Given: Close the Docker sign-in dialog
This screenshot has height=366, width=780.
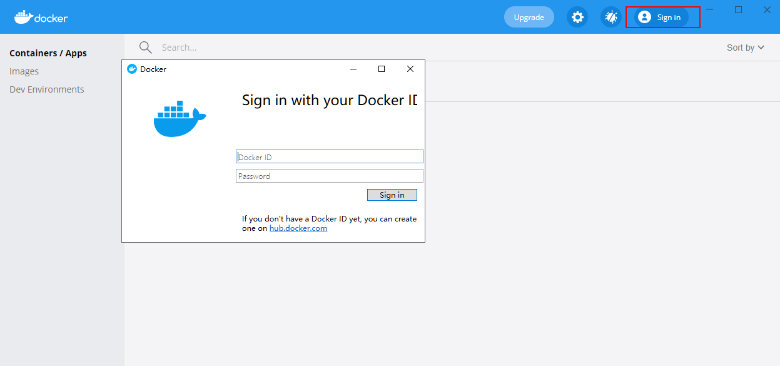Looking at the screenshot, I should (410, 69).
